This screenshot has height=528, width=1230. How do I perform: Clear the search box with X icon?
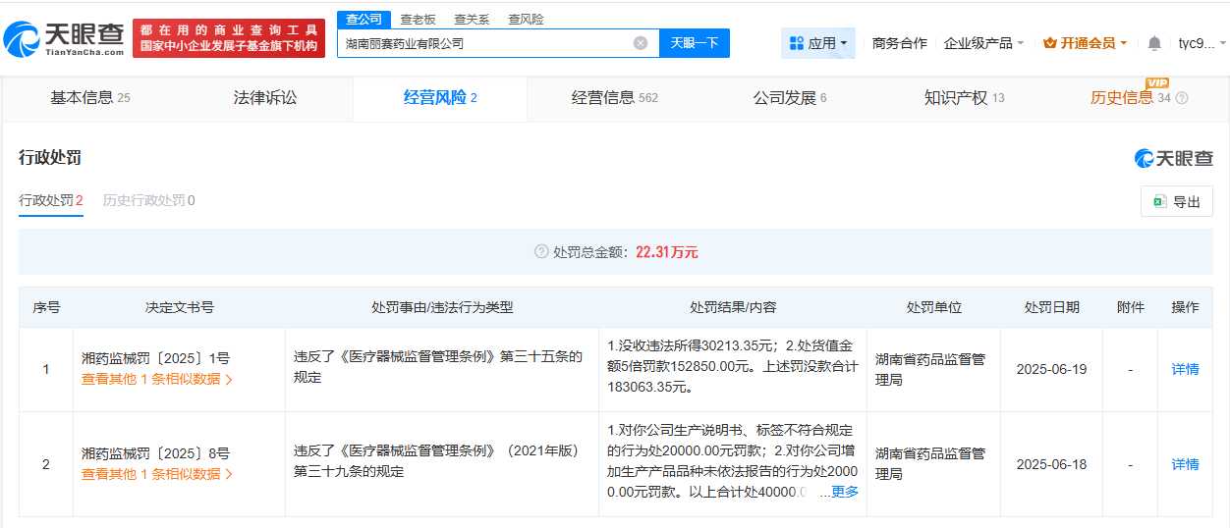[641, 43]
